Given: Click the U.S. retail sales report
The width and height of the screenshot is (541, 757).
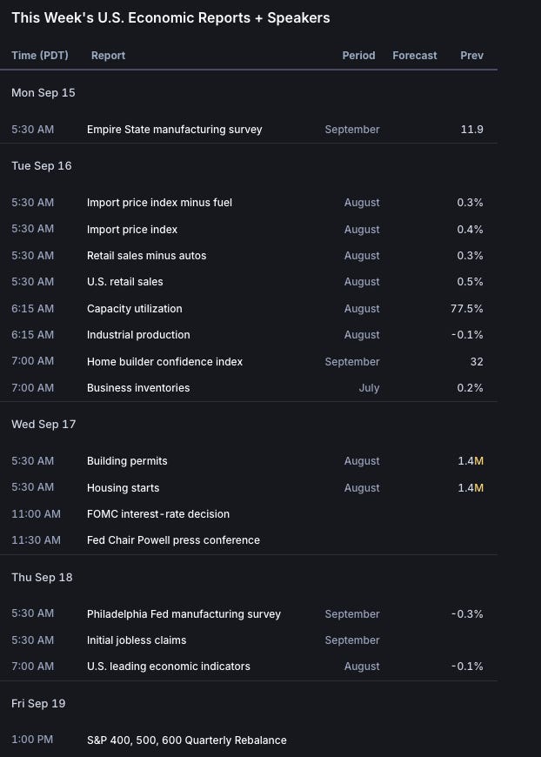Looking at the screenshot, I should [x=124, y=282].
